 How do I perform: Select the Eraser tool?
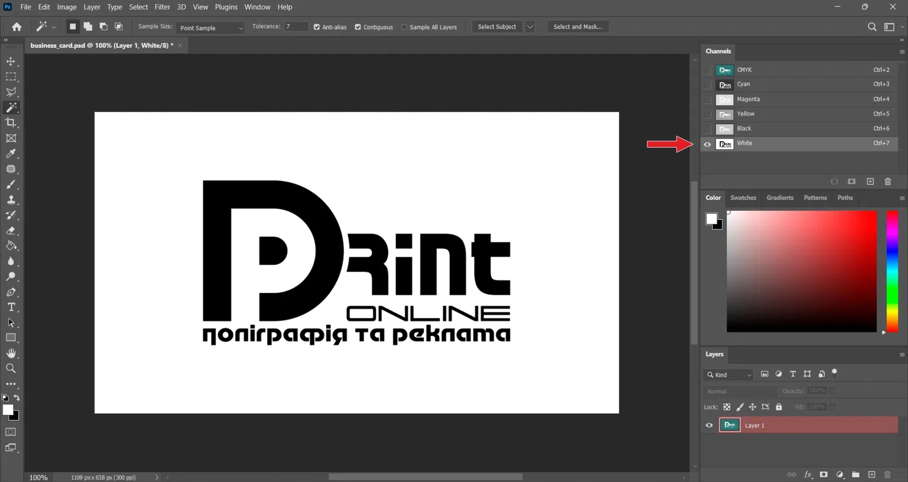[x=11, y=231]
